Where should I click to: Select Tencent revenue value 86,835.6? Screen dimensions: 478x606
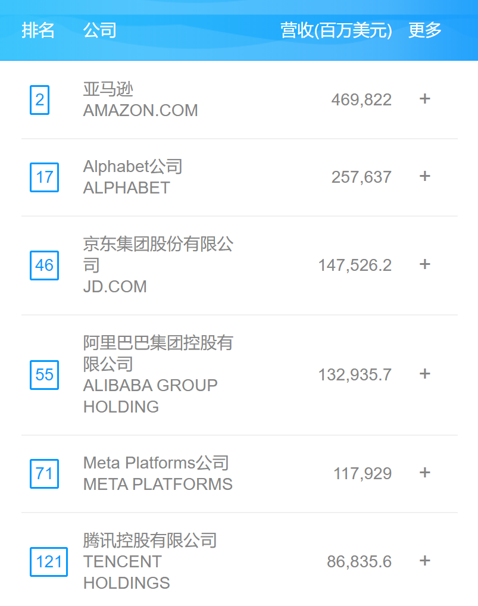359,562
